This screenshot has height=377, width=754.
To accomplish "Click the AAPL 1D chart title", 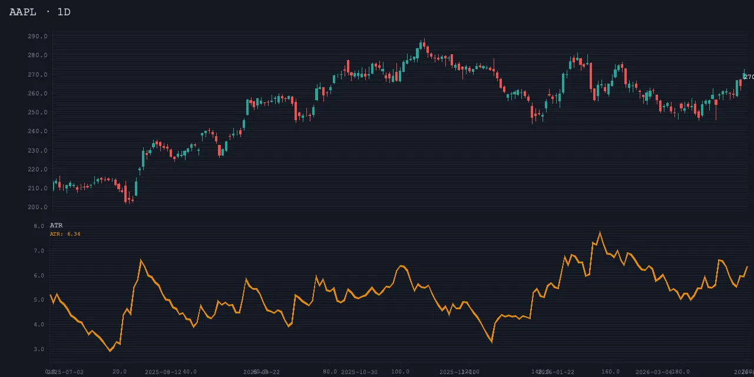I will [39, 12].
